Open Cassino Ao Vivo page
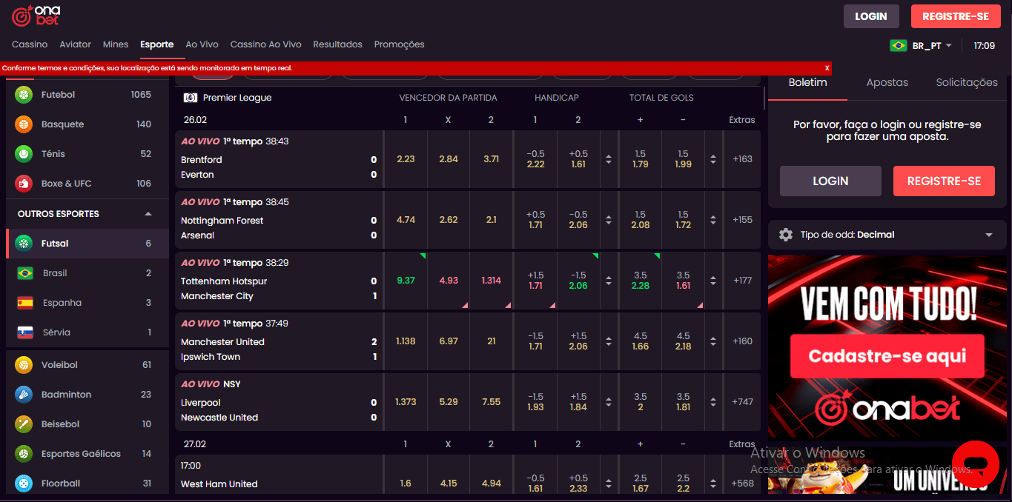 265,44
